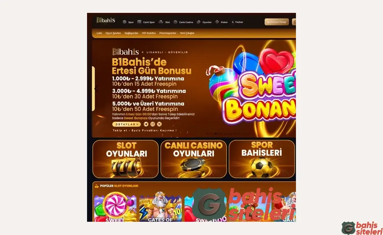Click the B1bahis logo in the header
The height and width of the screenshot is (235, 383).
point(106,20)
